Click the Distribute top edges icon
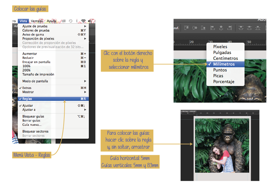The height and width of the screenshot is (193, 272). coord(241,28)
